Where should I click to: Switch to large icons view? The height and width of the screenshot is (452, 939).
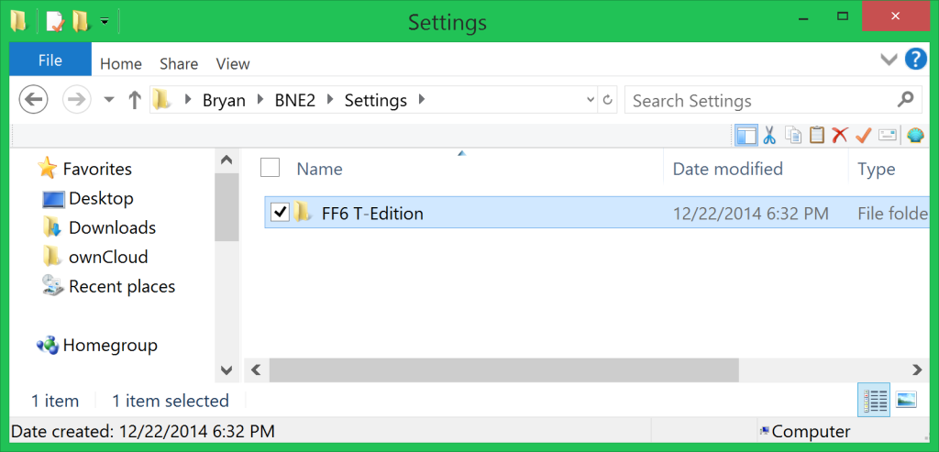pos(906,400)
